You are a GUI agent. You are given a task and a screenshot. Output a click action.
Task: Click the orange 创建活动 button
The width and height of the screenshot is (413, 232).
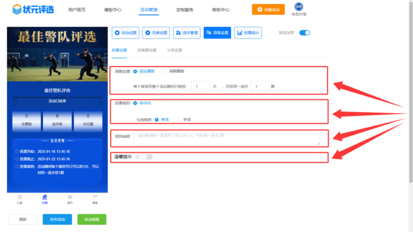[264, 9]
